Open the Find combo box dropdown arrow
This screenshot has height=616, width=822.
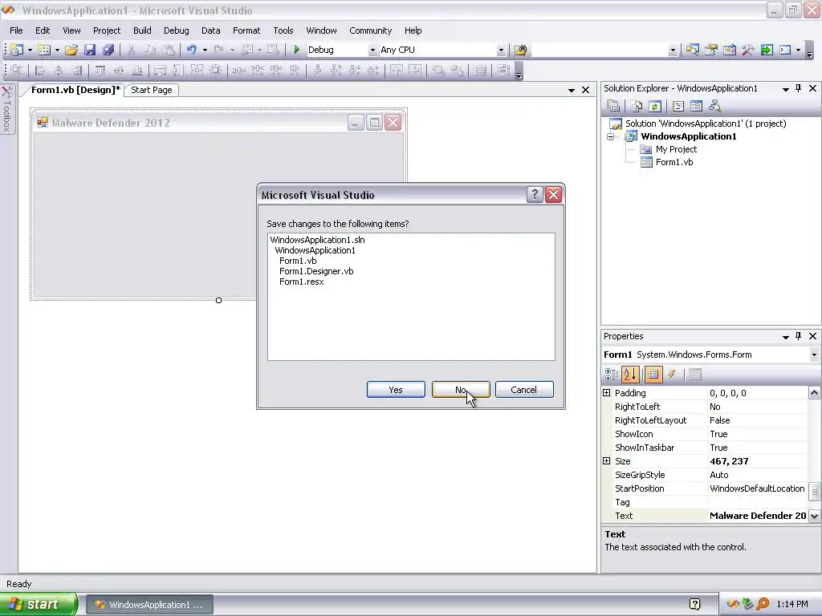click(x=673, y=51)
